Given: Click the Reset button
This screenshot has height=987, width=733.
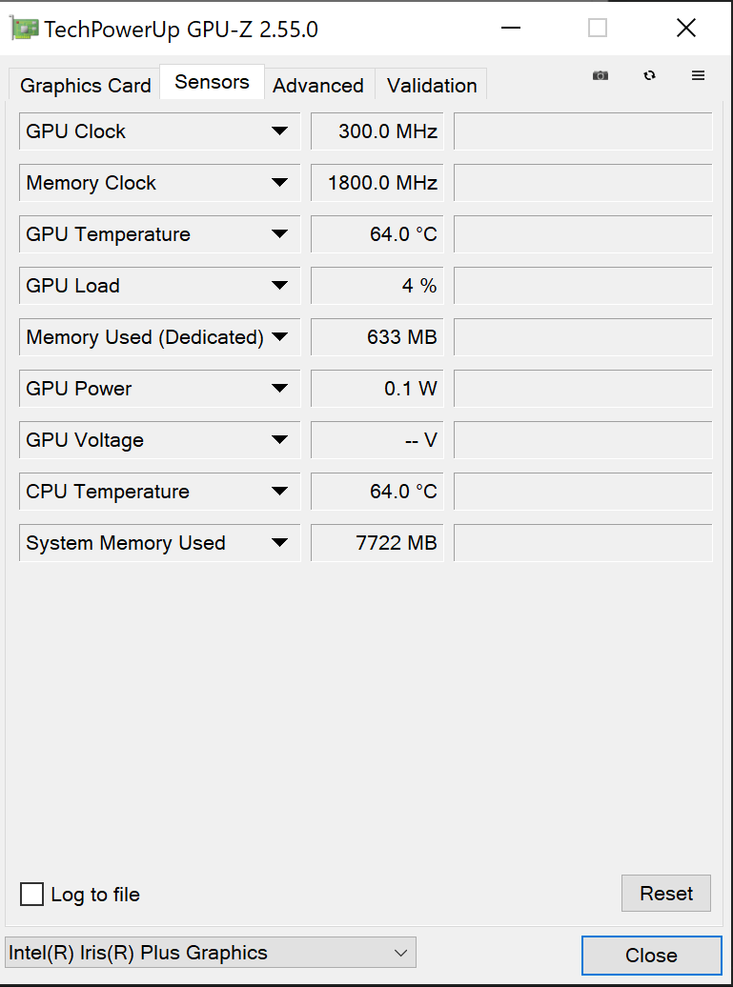Looking at the screenshot, I should click(666, 894).
